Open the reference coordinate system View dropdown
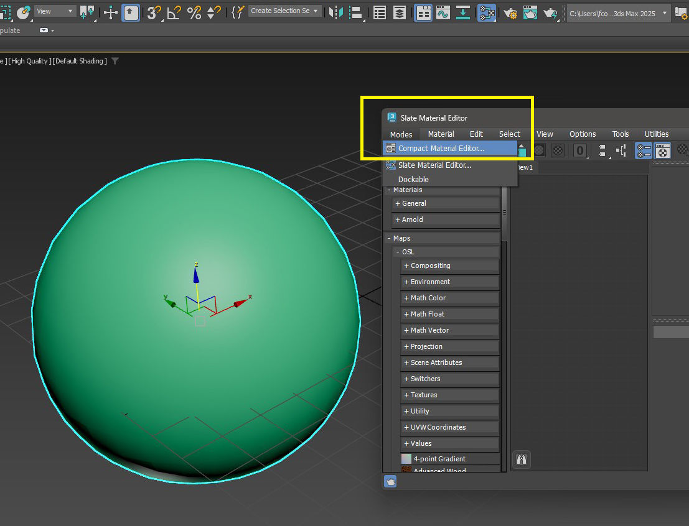 coord(55,11)
